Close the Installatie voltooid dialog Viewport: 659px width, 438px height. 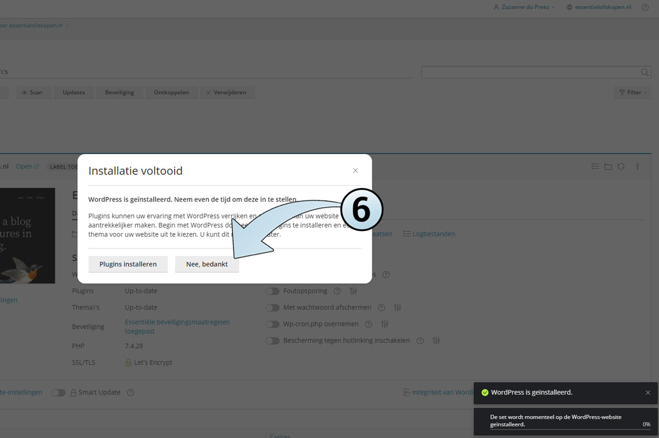tap(355, 171)
